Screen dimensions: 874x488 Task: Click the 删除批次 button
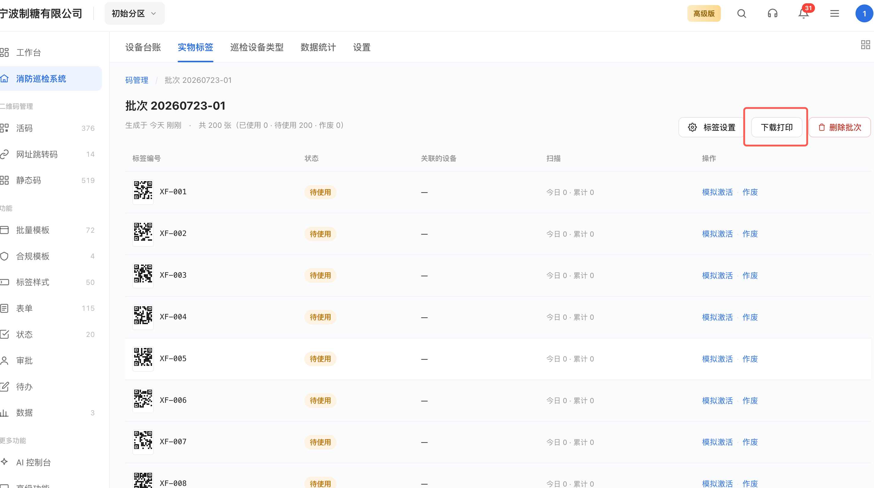tap(840, 127)
